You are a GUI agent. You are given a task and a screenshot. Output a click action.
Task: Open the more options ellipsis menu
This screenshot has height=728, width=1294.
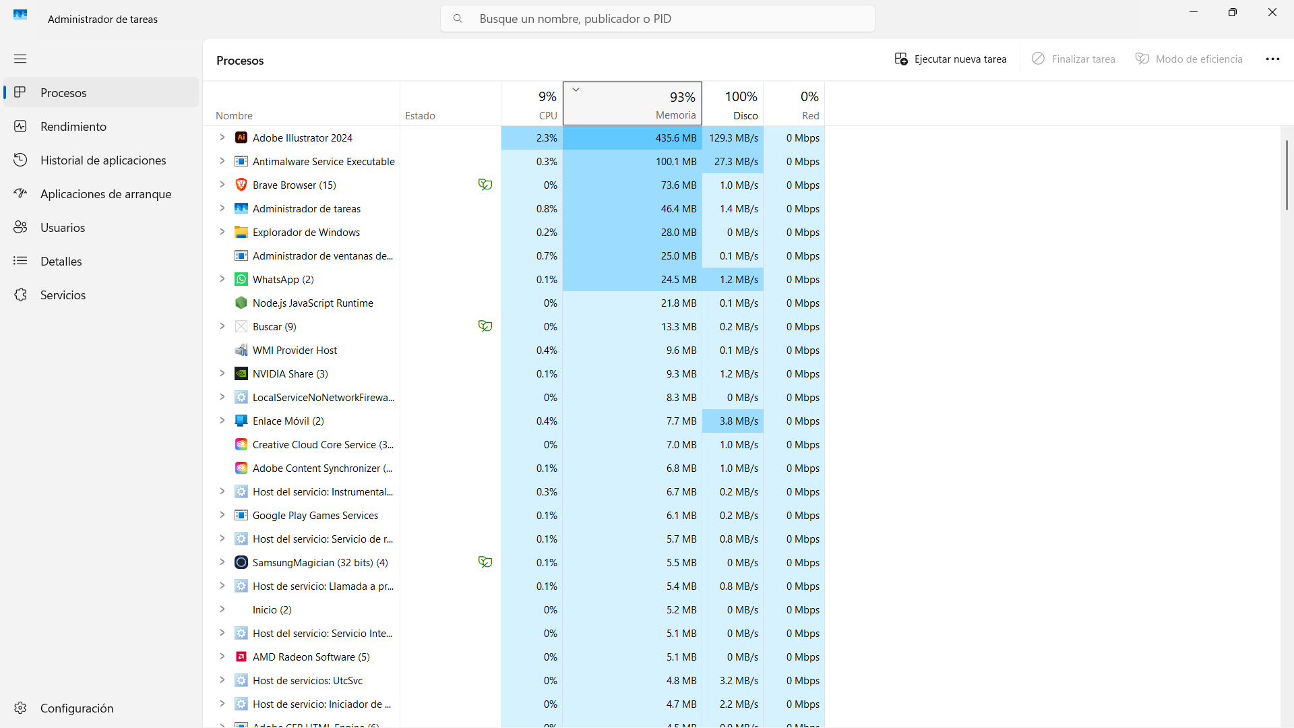point(1273,59)
